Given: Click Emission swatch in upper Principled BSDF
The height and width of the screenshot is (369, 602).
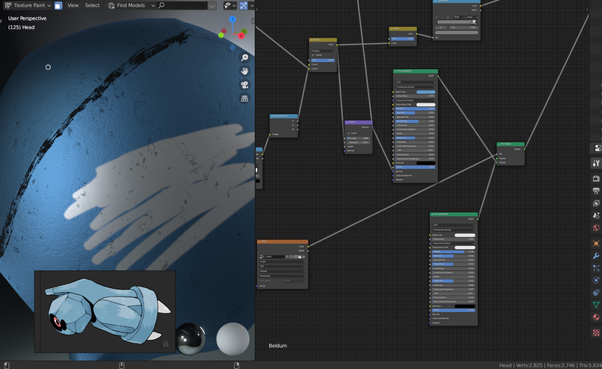Looking at the screenshot, I should tap(426, 163).
